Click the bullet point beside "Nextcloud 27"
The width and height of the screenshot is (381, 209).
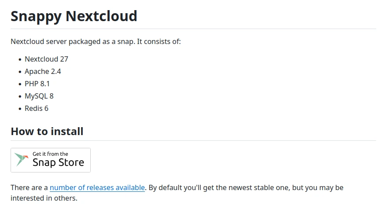point(20,59)
